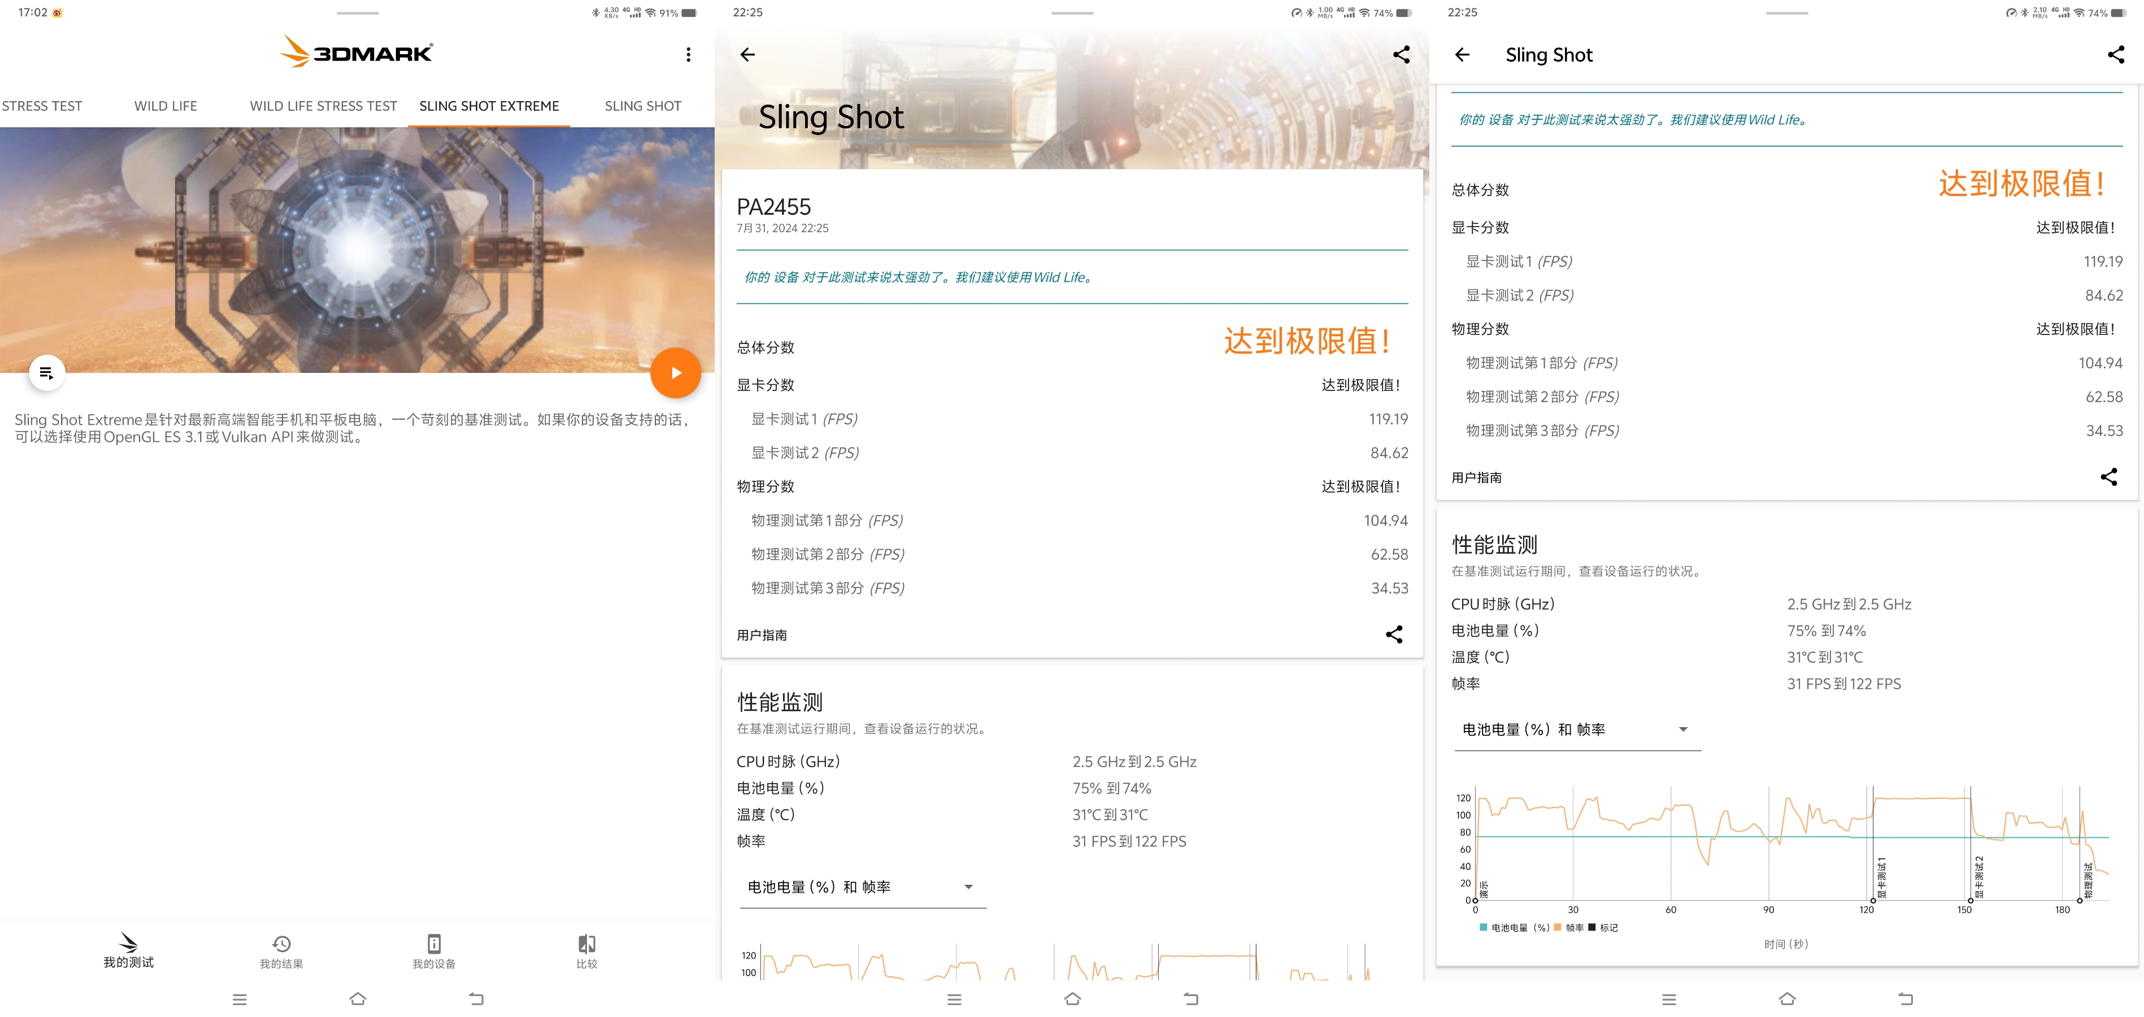
Task: Tap recent apps menu icon, right screen
Action: pos(1669,999)
